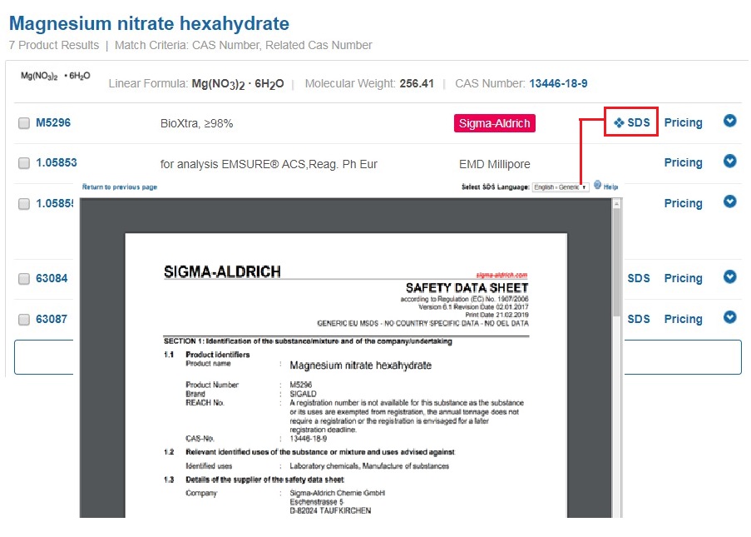Open product number 63087 link
Image resolution: width=751 pixels, height=537 pixels.
52,320
